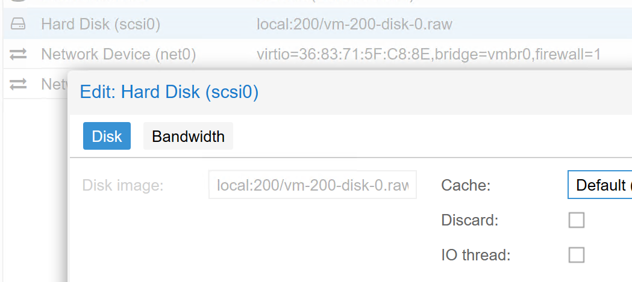This screenshot has height=282, width=632.
Task: Click the partially visible icon in the top row
Action: [x=18, y=2]
